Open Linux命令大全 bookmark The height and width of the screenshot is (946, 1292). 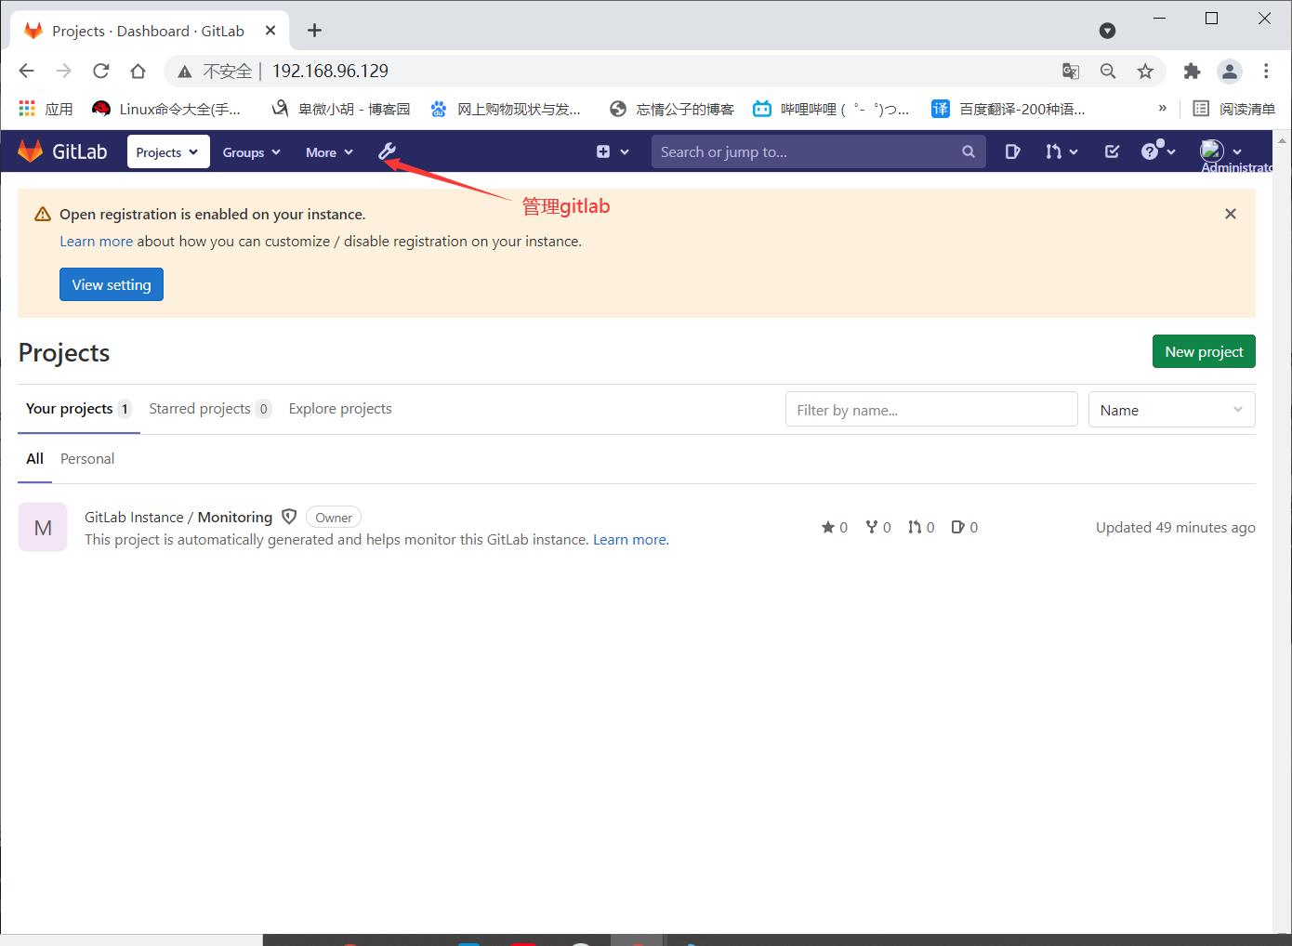point(166,109)
